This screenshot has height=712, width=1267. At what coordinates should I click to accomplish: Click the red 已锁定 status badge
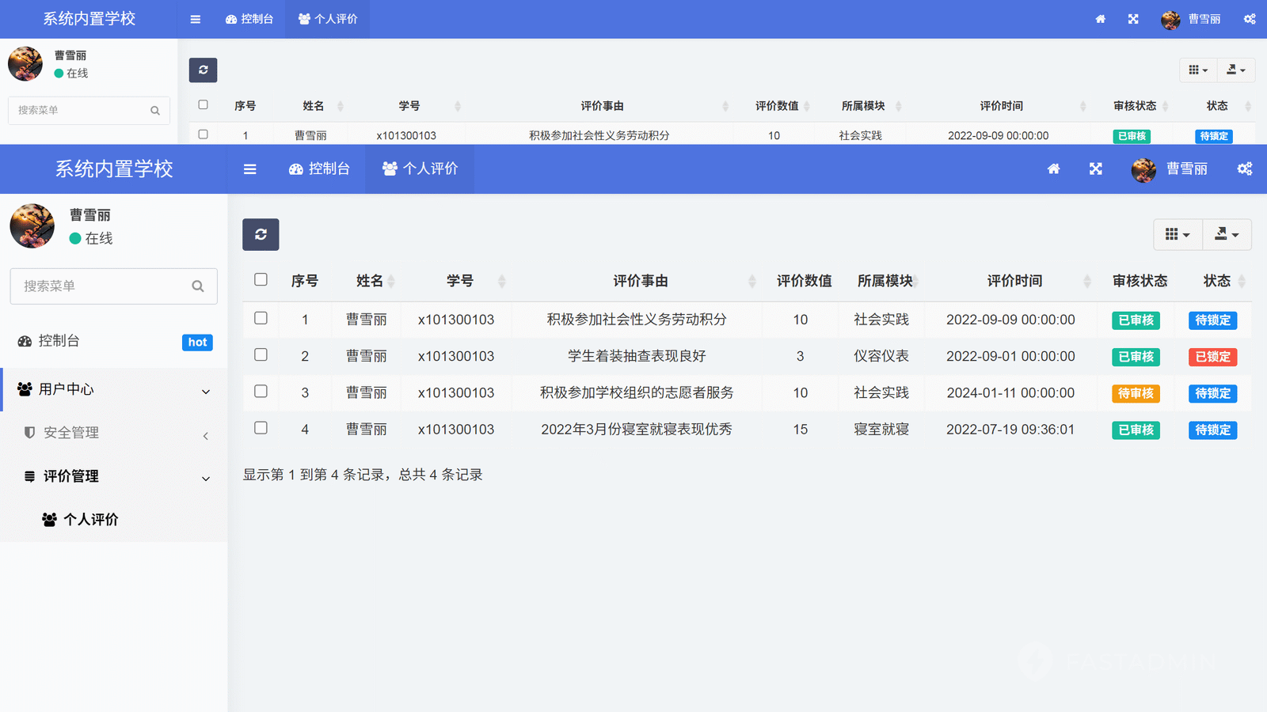[x=1212, y=357]
